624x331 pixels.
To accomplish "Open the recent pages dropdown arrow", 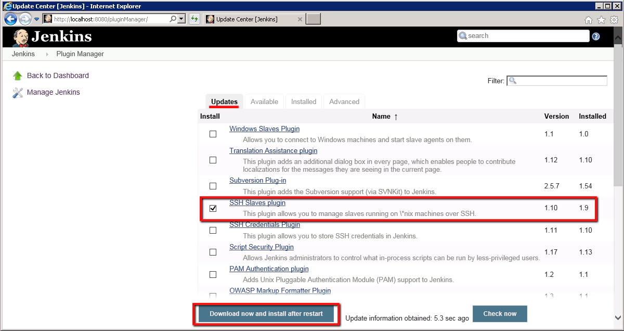I will 37,19.
